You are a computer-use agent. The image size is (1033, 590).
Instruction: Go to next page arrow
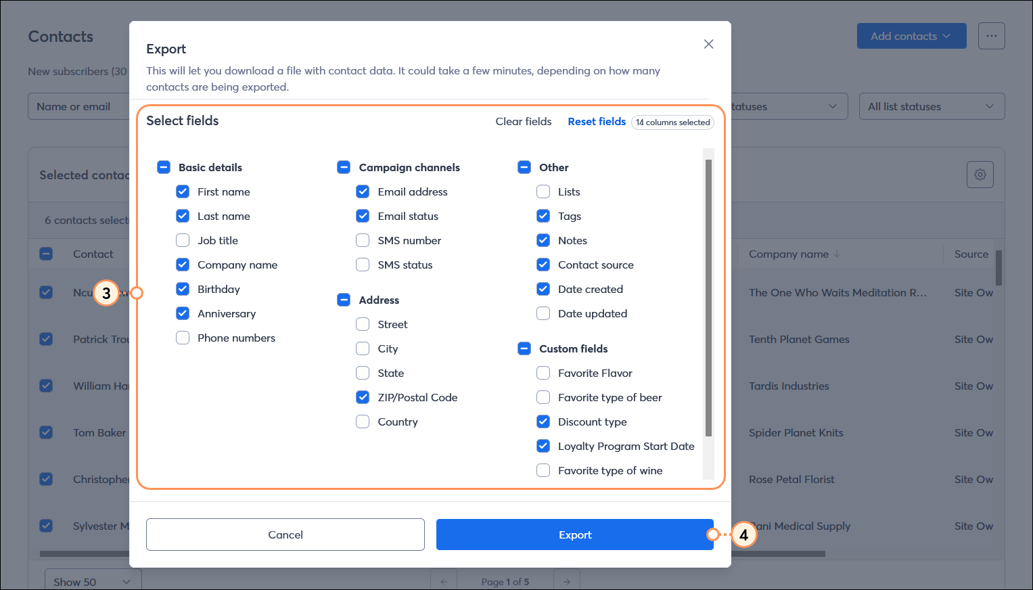[566, 581]
